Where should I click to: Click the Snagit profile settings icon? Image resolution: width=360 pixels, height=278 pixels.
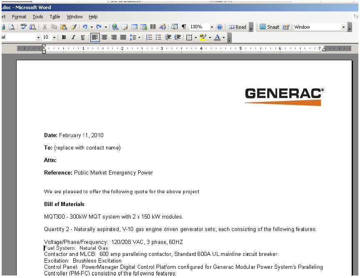pyautogui.click(x=286, y=27)
